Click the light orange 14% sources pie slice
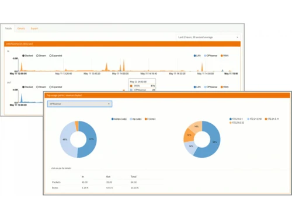Viewport: 292px width, 219px height. pos(196,127)
